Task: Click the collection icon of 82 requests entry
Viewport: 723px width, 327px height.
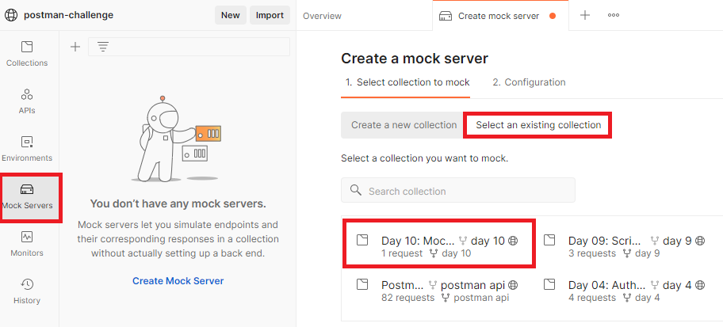Action: (x=362, y=284)
